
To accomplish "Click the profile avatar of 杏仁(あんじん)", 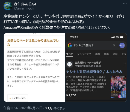I will (8, 6).
